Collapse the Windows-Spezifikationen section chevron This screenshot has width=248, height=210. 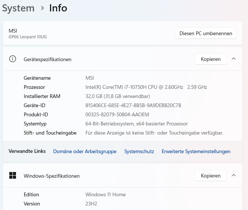[234, 175]
